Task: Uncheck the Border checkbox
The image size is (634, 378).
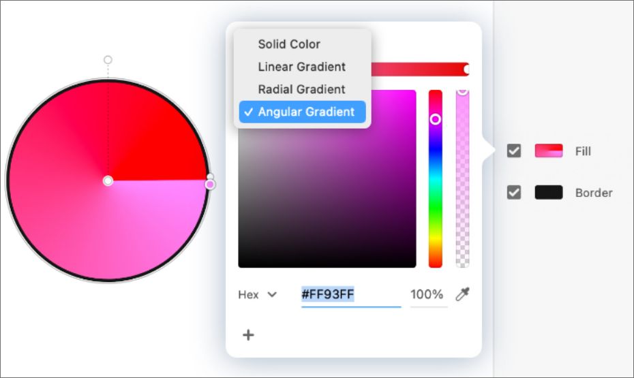Action: (x=514, y=193)
